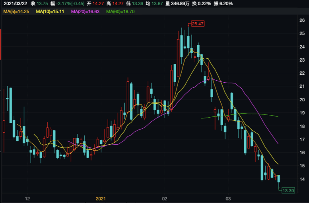Screen dimensions: 309x203
Task: Click the 26 price level on axis
Action: (302, 20)
